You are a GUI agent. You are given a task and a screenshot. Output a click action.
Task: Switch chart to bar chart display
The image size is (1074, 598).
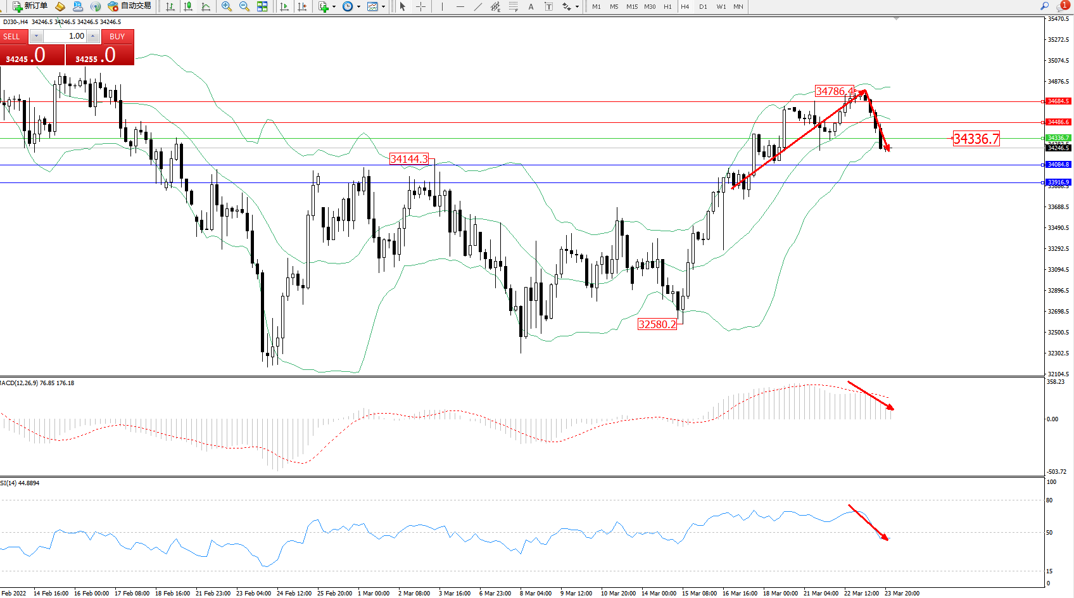pyautogui.click(x=170, y=6)
